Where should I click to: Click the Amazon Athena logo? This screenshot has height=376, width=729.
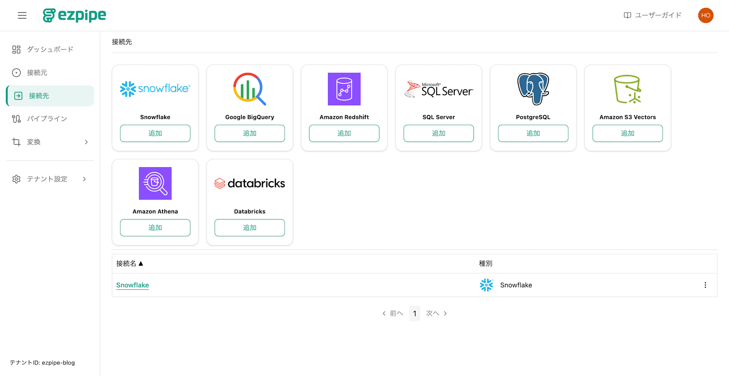point(155,183)
